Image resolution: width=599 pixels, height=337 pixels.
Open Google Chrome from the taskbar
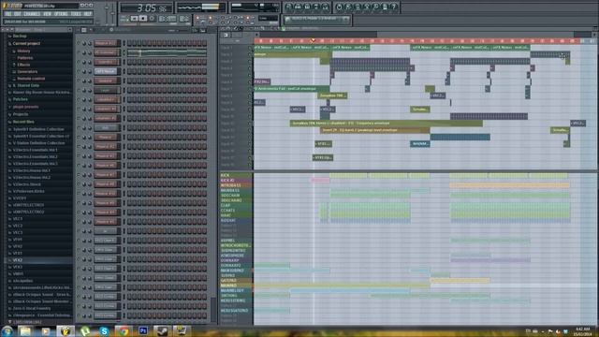coord(124,330)
